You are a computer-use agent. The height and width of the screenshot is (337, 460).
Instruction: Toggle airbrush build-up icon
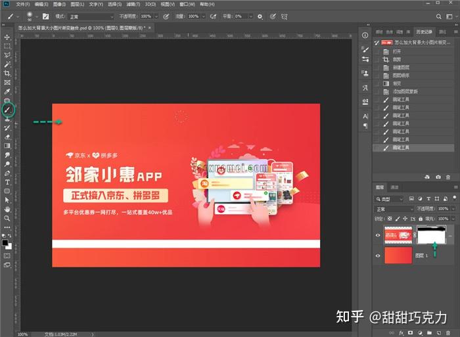pos(214,16)
